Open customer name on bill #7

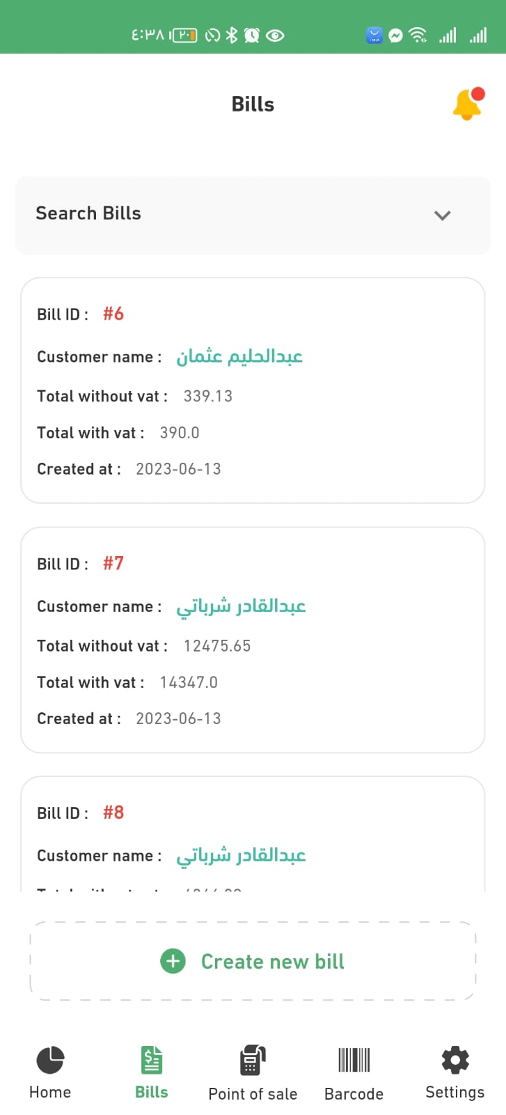coord(241,606)
